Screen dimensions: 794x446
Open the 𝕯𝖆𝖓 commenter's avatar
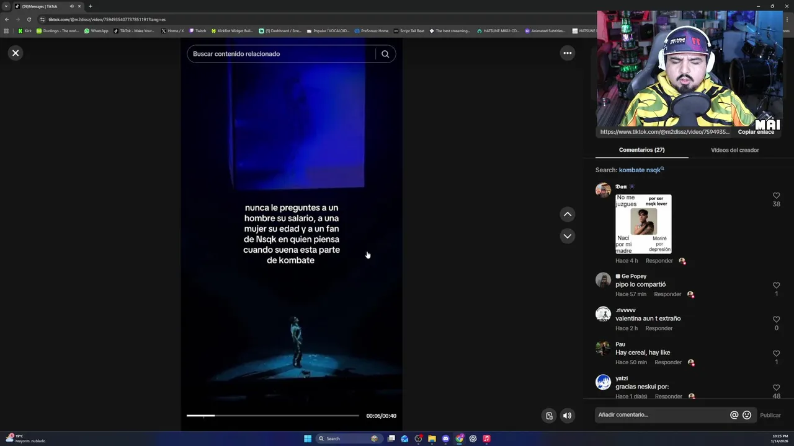603,190
